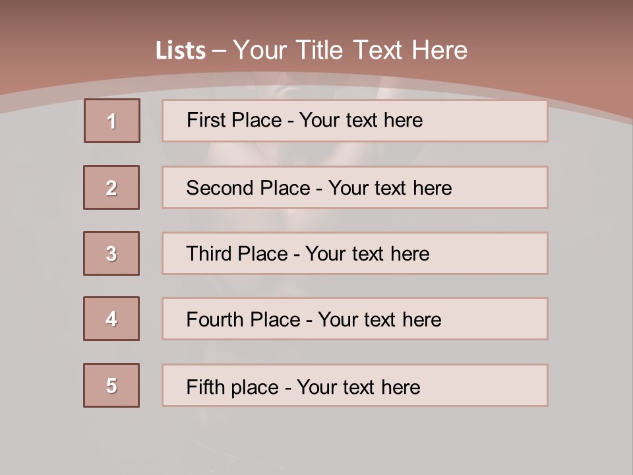Click the number 3 box
The image size is (633, 475).
tap(111, 253)
